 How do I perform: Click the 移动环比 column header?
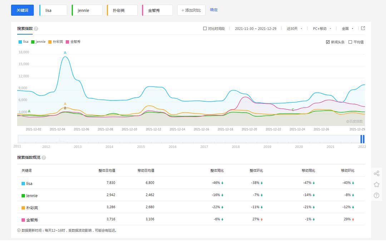tap(348, 170)
